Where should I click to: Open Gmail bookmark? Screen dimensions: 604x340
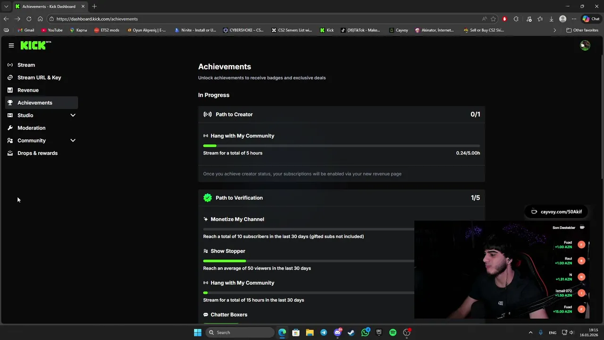pyautogui.click(x=25, y=30)
